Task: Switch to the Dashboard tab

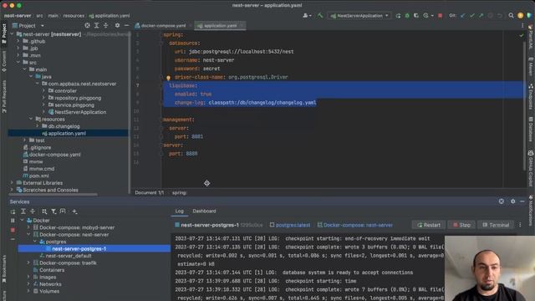Action: [204, 212]
